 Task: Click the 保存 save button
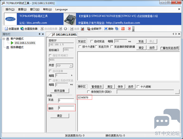pyautogui.click(x=120, y=87)
